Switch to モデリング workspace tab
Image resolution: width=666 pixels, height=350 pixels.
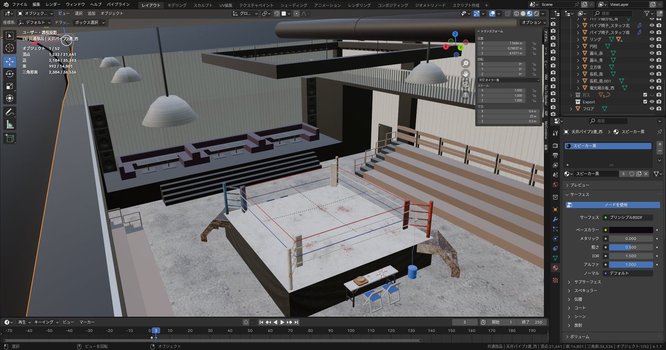[x=177, y=5]
